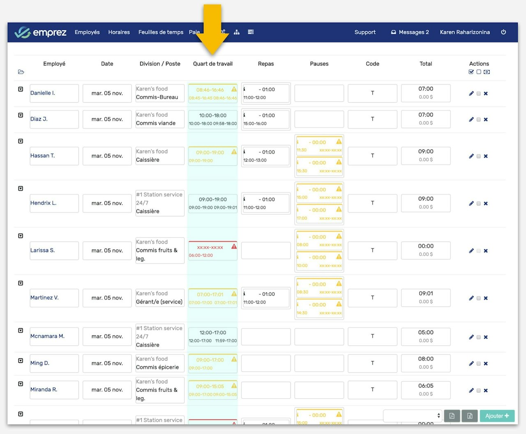Viewport: 526px width, 434px height.
Task: Open employee Mcnamara M. link
Action: click(x=47, y=336)
